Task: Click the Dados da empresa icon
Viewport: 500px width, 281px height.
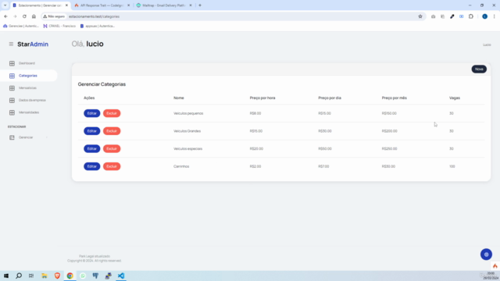Action: pyautogui.click(x=12, y=101)
